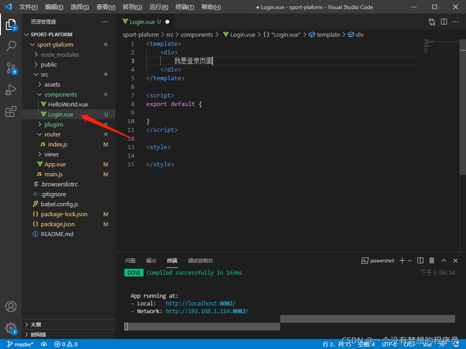Image resolution: width=466 pixels, height=349 pixels.
Task: Open the Run and Debug view
Action: tap(11, 90)
